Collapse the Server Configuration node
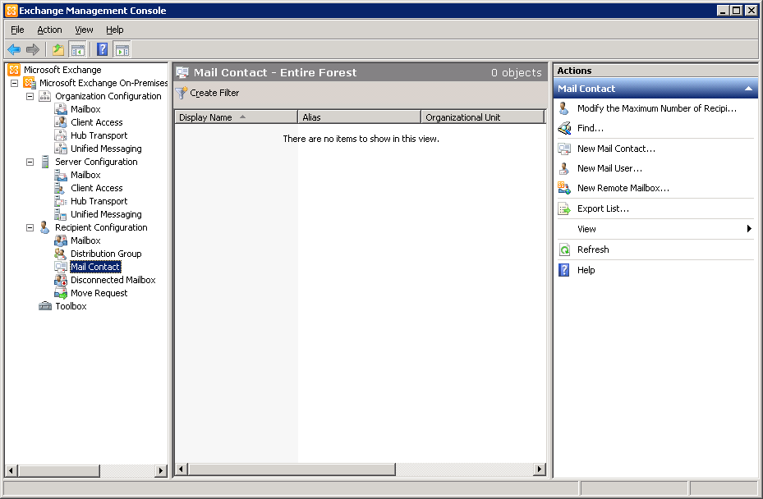The image size is (763, 499). 30,162
